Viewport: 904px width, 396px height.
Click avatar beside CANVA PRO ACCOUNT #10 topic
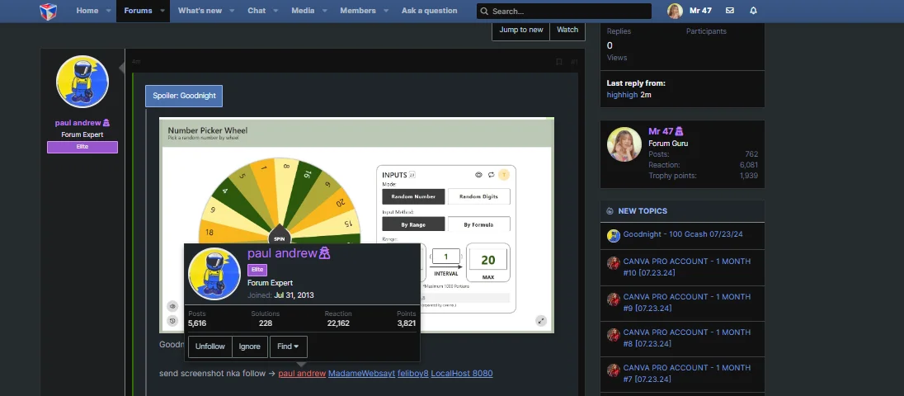click(x=614, y=263)
